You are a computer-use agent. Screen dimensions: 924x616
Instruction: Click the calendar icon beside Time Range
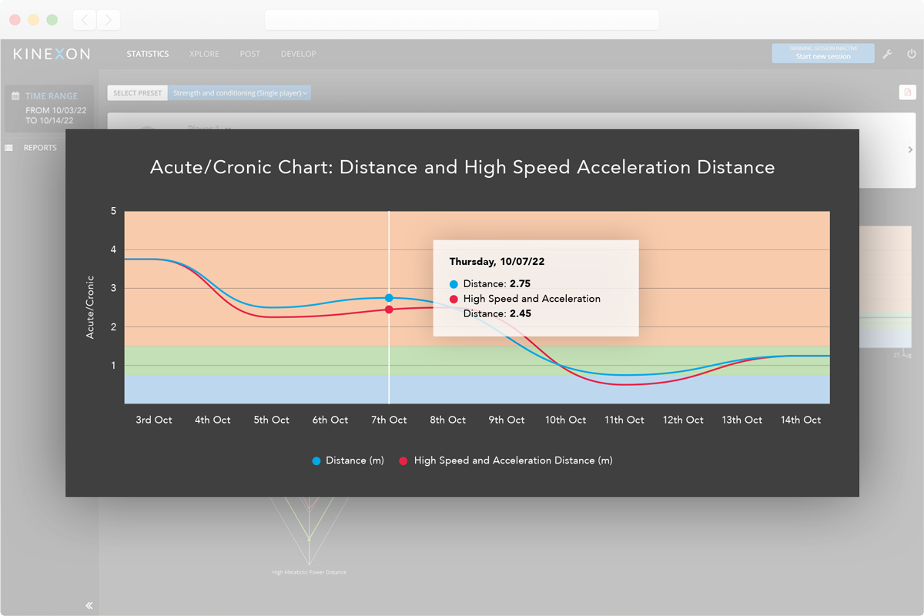coord(15,96)
